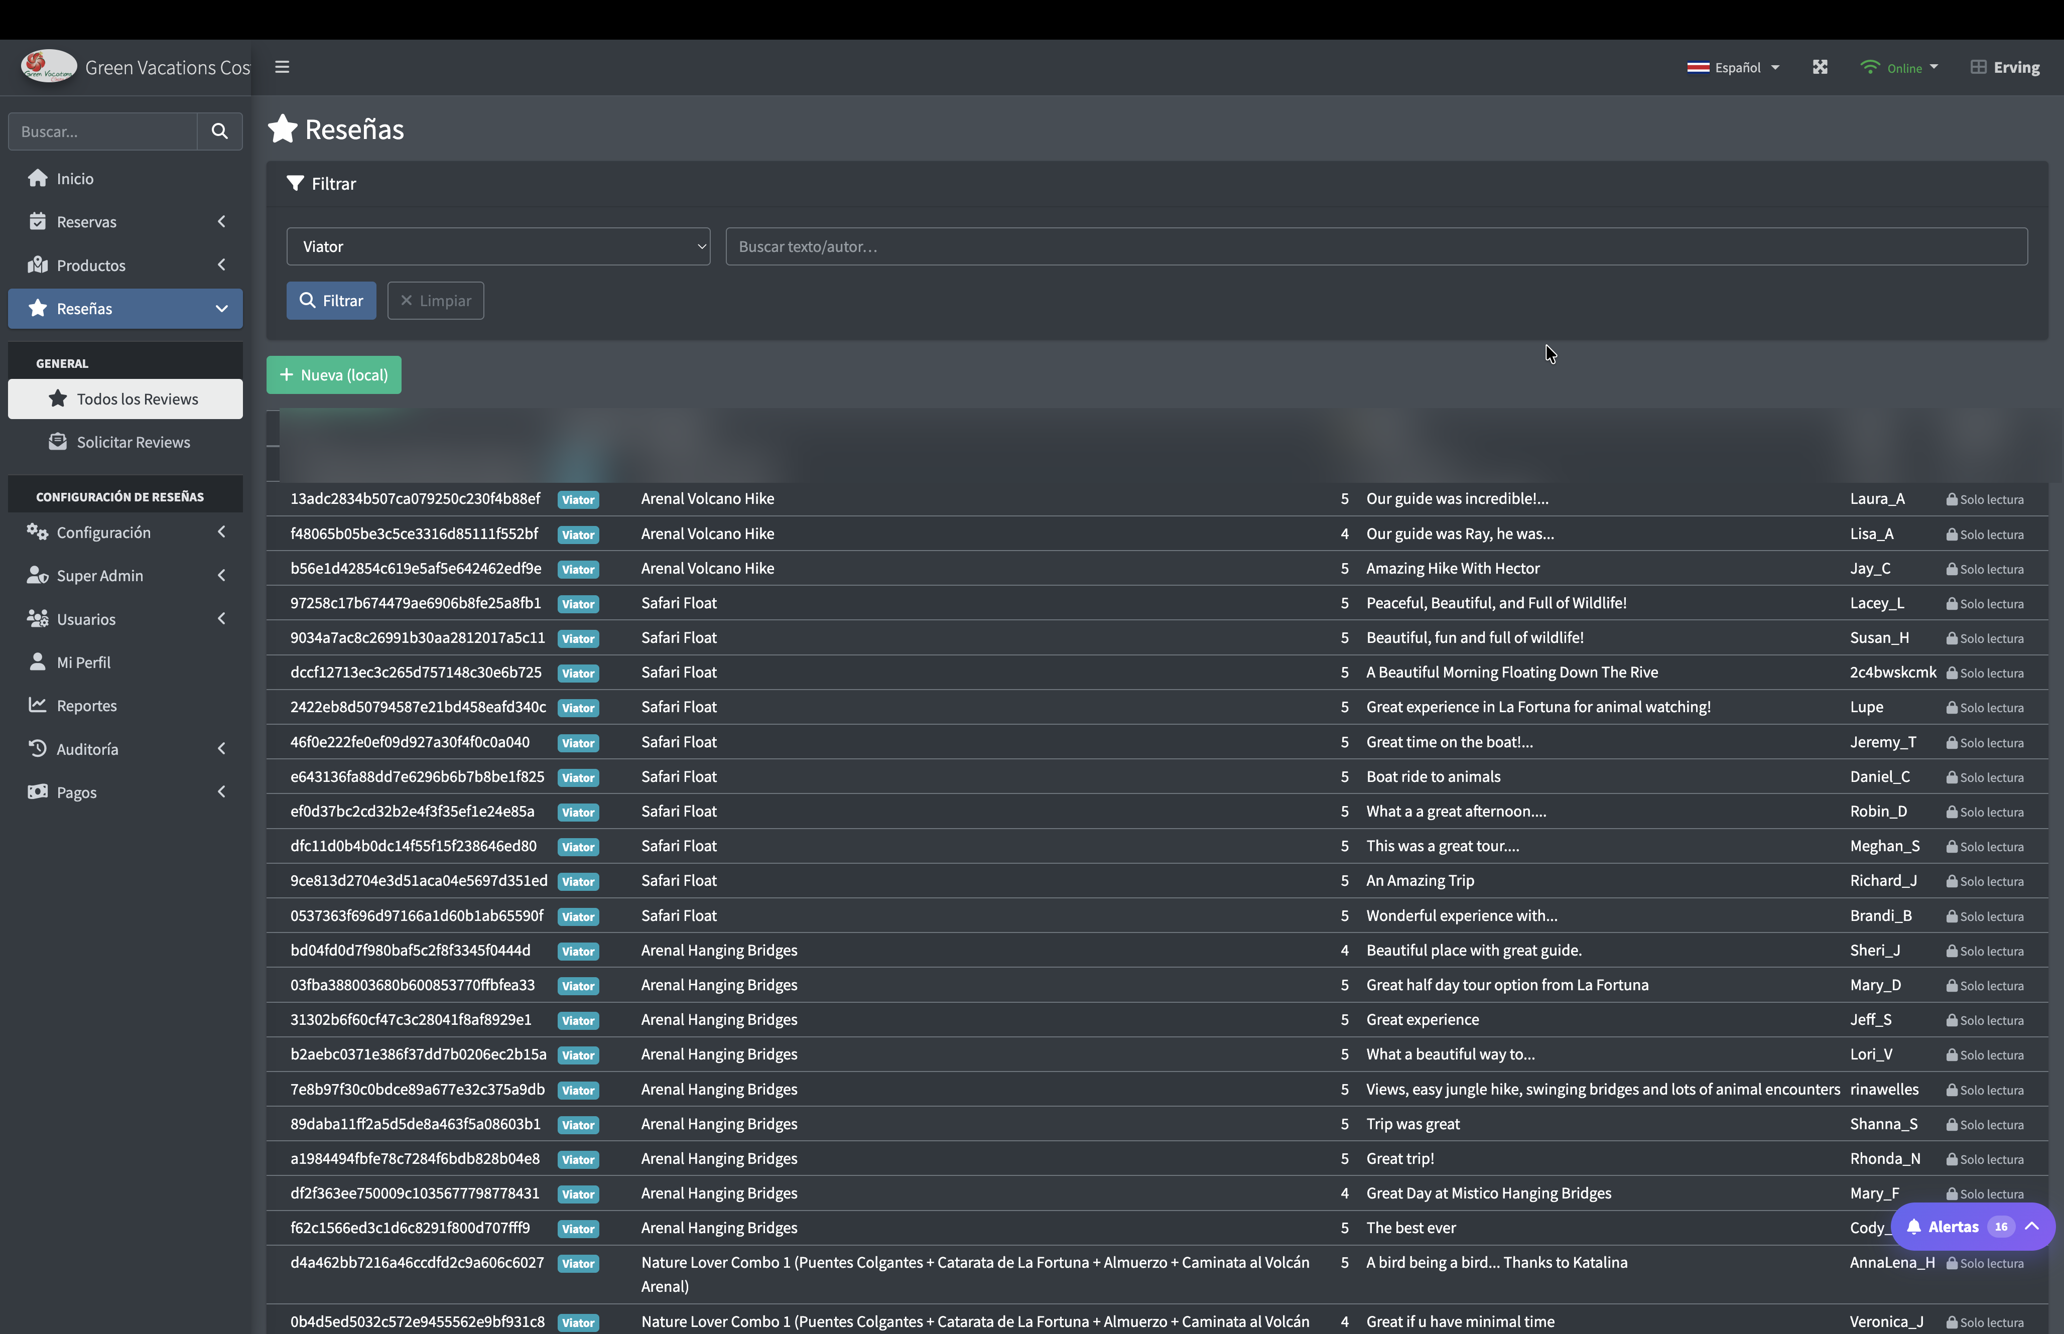Open Reportes page
The height and width of the screenshot is (1334, 2064).
pos(125,705)
